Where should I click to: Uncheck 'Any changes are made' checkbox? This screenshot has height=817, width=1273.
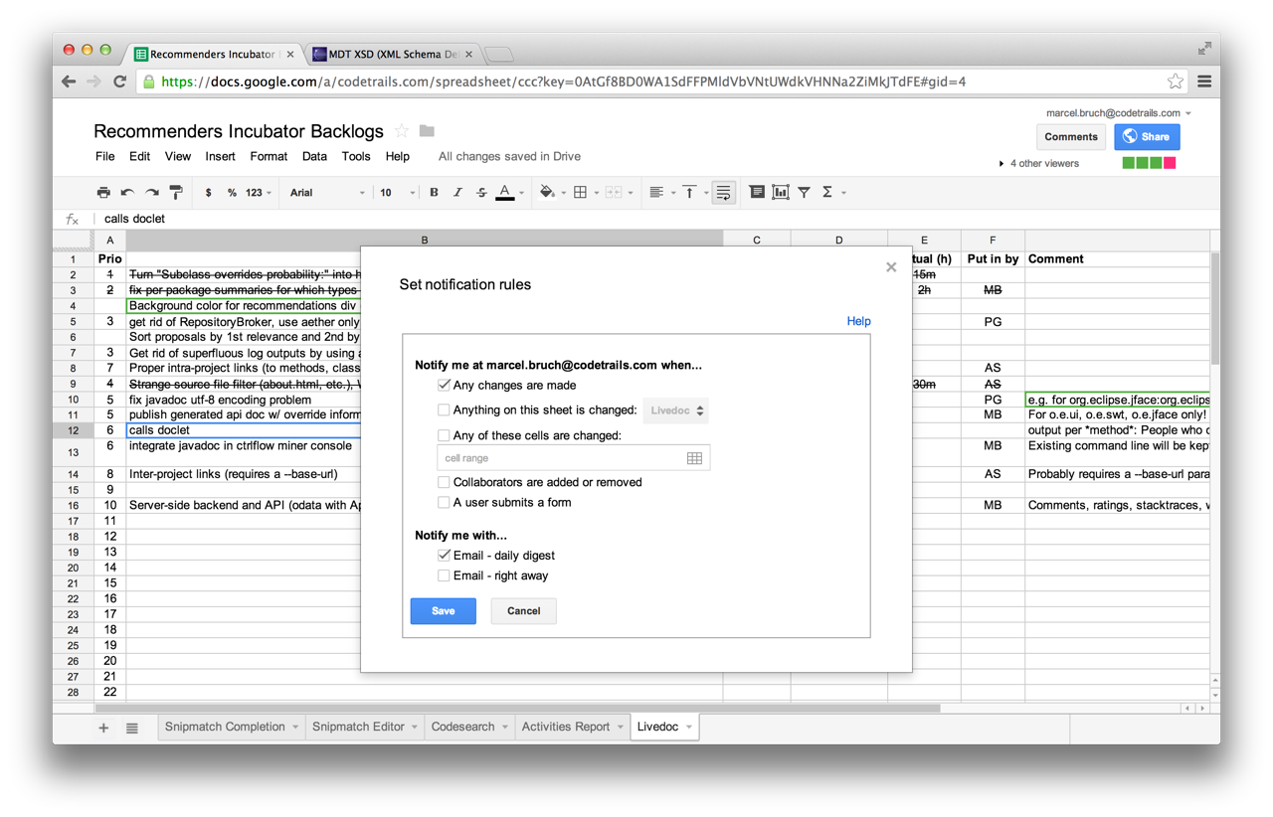pyautogui.click(x=445, y=386)
